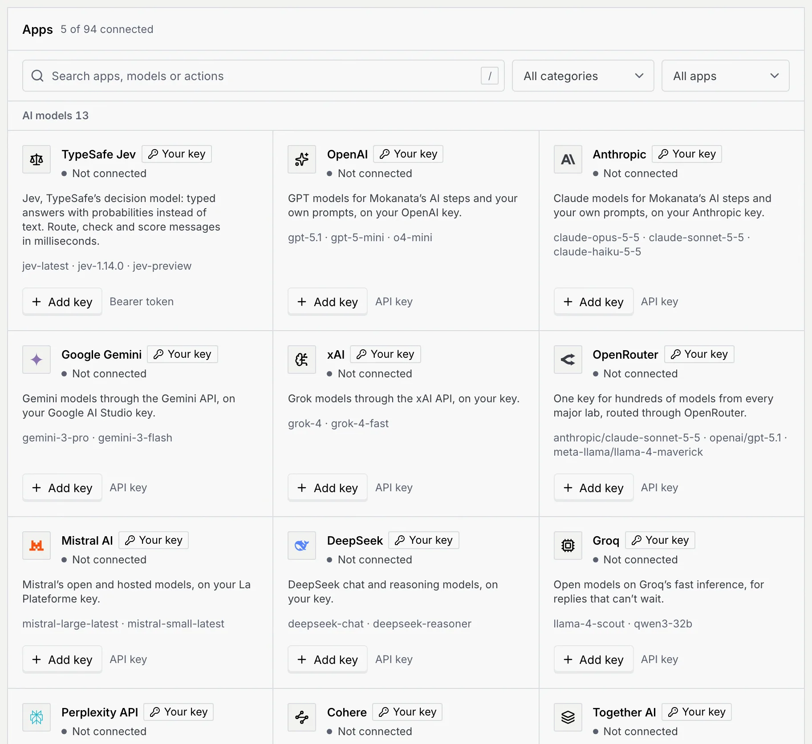The height and width of the screenshot is (744, 812).
Task: Add key for OpenAI
Action: point(328,302)
